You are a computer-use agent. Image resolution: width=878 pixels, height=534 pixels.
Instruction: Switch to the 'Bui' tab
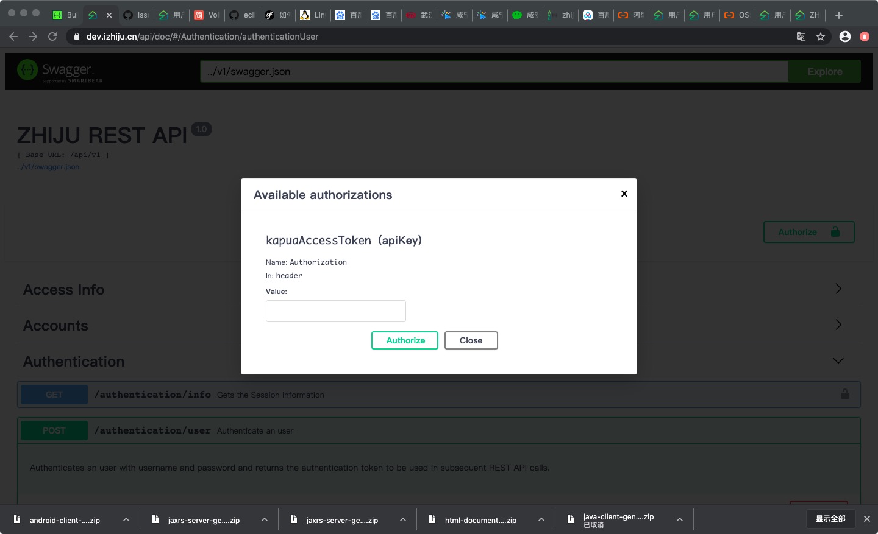[65, 15]
